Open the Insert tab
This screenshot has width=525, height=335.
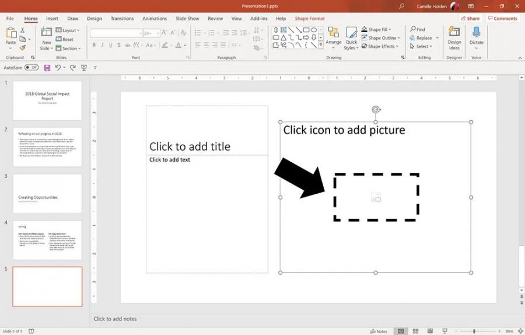[x=52, y=19]
